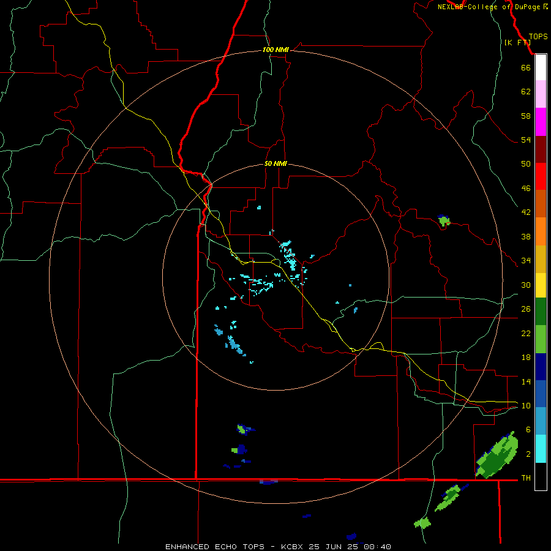Click the cyan 2-6 kft legend swatch
Image resolution: width=551 pixels, height=551 pixels.
click(541, 449)
